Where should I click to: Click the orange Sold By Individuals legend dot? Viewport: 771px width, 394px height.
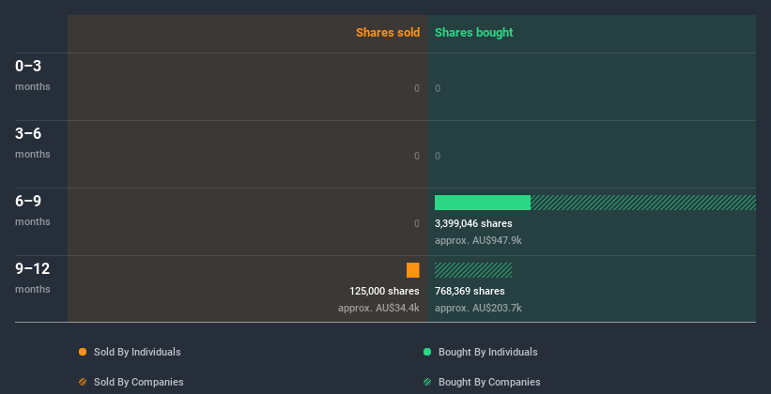click(x=83, y=352)
